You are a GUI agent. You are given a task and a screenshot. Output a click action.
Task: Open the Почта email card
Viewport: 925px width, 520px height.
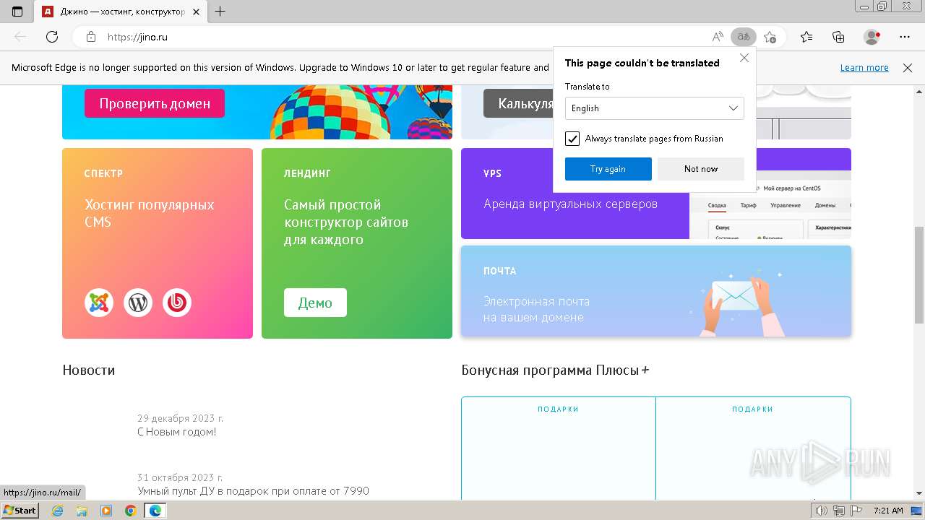click(x=656, y=291)
